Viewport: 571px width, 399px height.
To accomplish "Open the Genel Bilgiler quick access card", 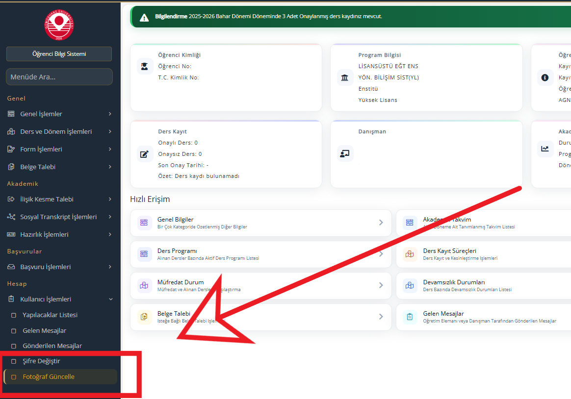I will pos(261,223).
